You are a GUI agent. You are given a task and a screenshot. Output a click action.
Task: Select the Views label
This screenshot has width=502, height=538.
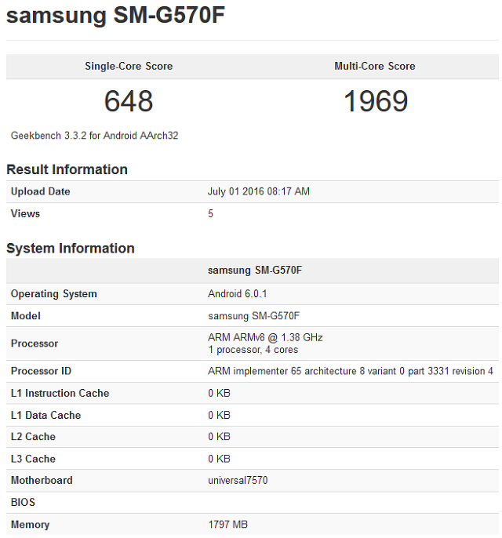click(25, 214)
